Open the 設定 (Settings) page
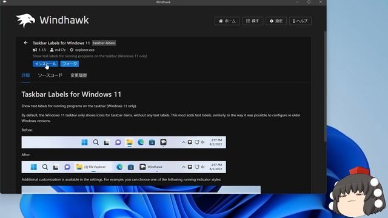This screenshot has height=218, width=388. coord(276,21)
